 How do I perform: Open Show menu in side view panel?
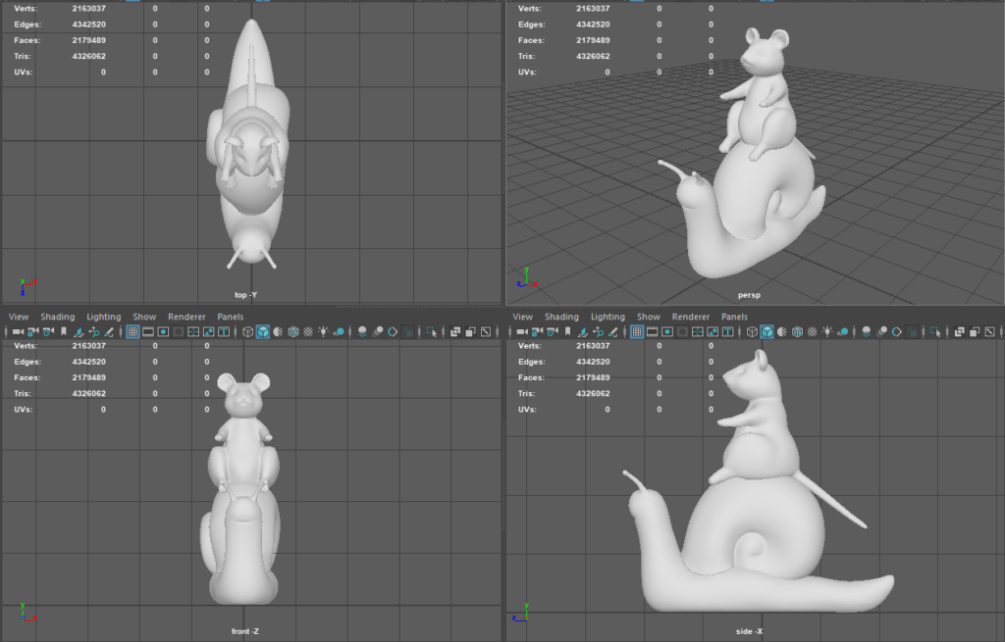pyautogui.click(x=649, y=317)
